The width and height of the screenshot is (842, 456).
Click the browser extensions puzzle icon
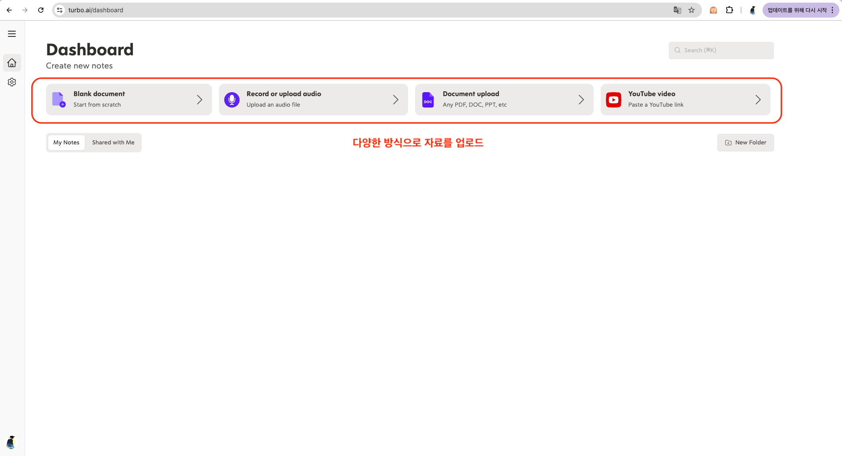pyautogui.click(x=730, y=10)
